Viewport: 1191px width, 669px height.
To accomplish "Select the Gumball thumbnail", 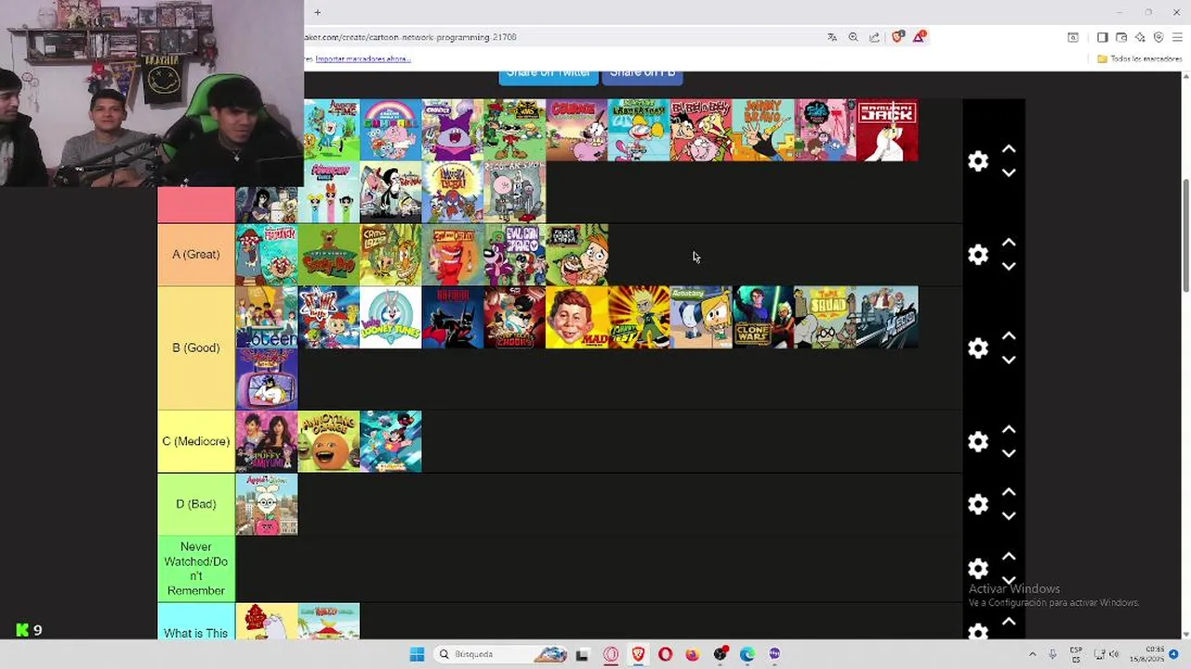I will tap(390, 130).
